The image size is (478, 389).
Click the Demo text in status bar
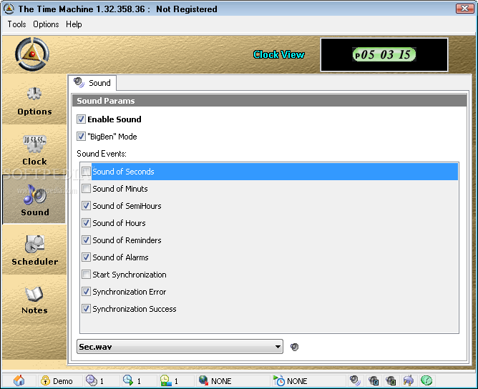[x=63, y=381]
